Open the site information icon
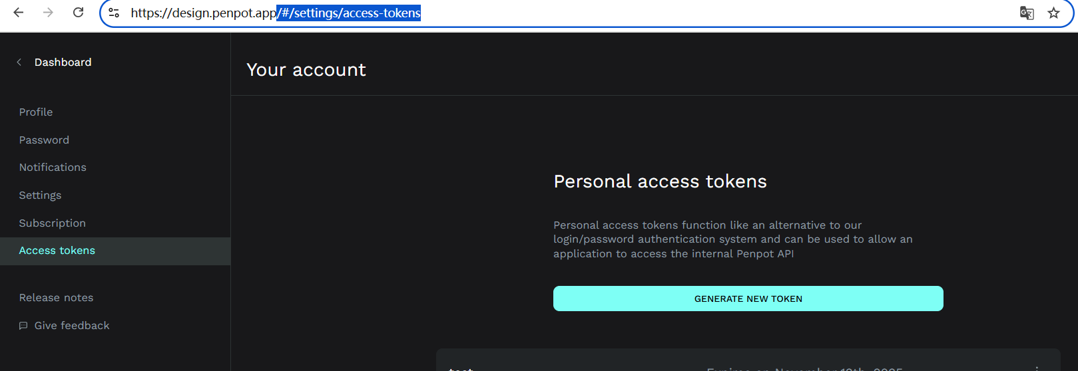Screen dimensions: 1078x371 point(114,13)
